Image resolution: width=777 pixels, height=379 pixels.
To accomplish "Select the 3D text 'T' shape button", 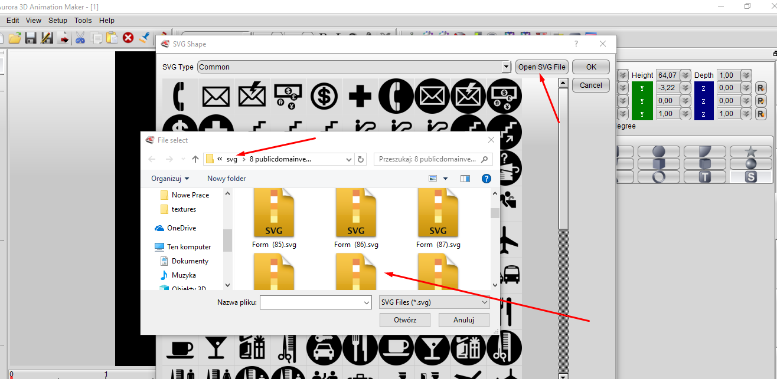I will point(704,177).
